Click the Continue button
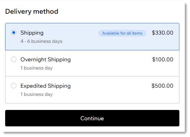The image size is (190, 137). click(x=92, y=118)
